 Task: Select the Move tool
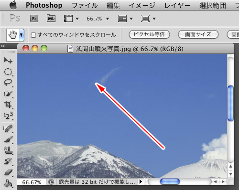pos(8,61)
